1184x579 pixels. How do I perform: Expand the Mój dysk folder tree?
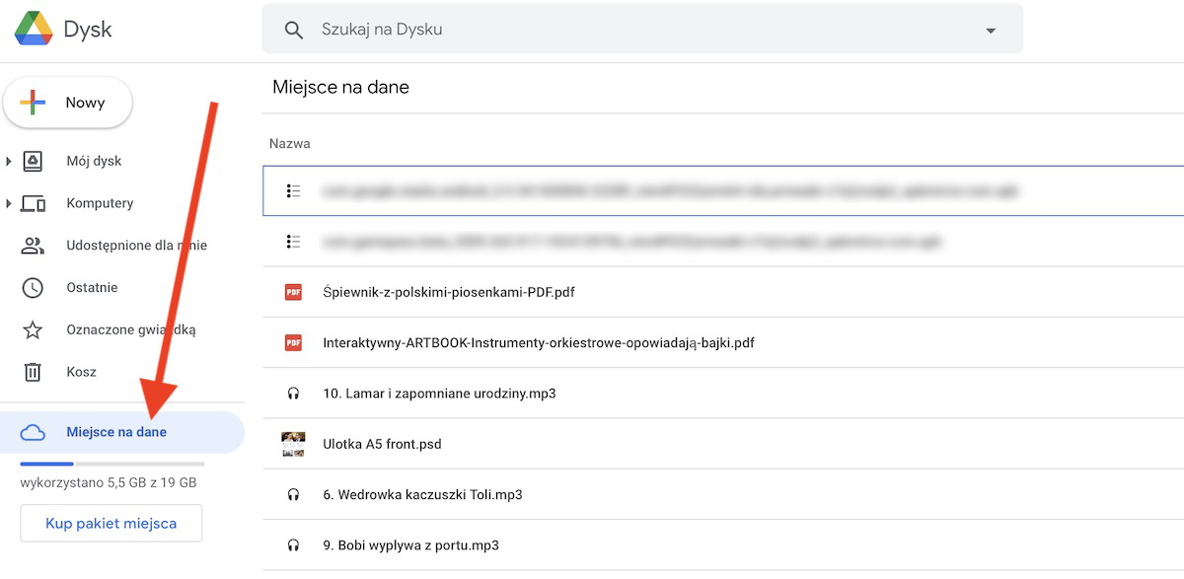[9, 161]
